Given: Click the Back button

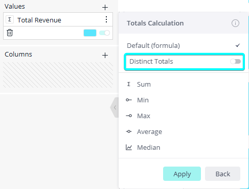Looking at the screenshot, I should pos(222,174).
